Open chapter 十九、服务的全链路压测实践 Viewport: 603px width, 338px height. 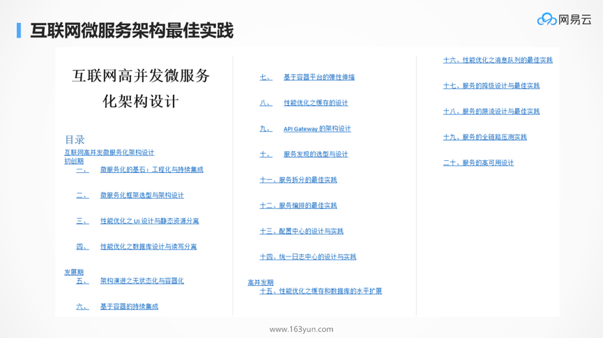pyautogui.click(x=485, y=137)
